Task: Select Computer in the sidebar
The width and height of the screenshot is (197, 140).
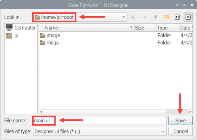Action: [21, 28]
